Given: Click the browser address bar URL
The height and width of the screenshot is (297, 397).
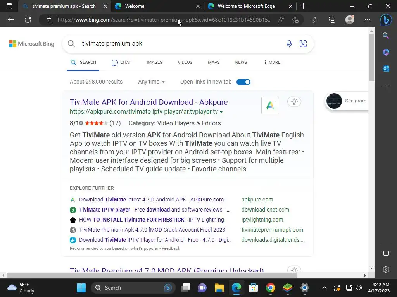Looking at the screenshot, I should point(164,20).
